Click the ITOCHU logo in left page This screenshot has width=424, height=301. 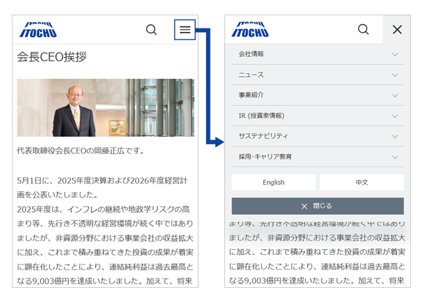38,29
